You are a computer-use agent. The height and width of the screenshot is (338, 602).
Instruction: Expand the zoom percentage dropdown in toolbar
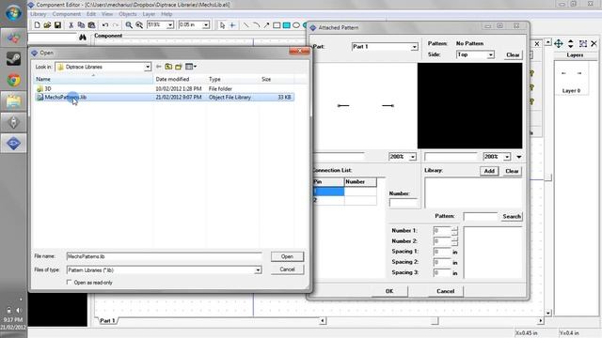[170, 25]
